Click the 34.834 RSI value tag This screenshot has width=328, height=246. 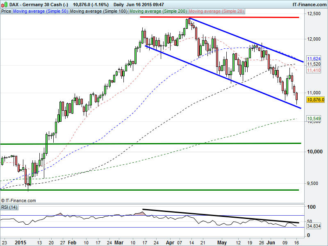314,226
